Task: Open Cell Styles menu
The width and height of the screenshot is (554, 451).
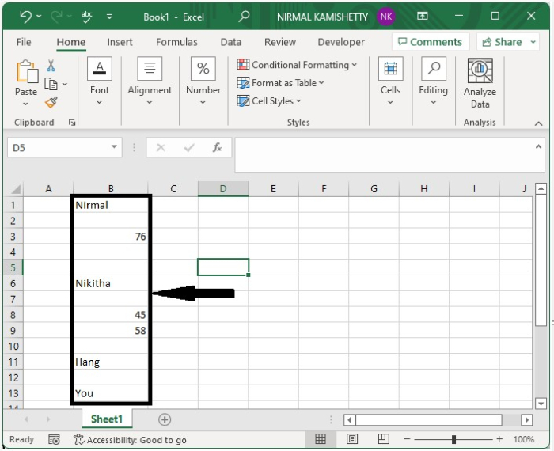Action: coord(269,101)
